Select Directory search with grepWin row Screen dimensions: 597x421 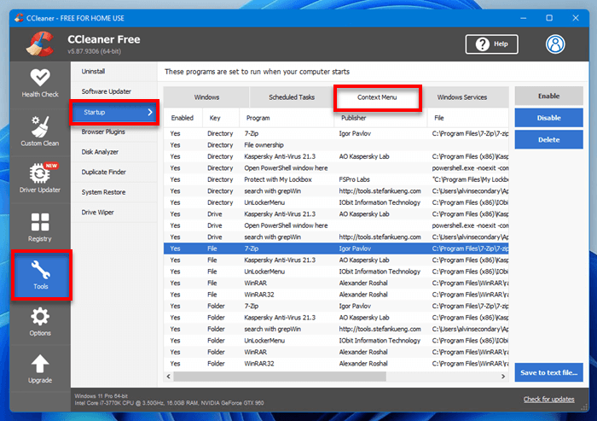click(x=336, y=191)
